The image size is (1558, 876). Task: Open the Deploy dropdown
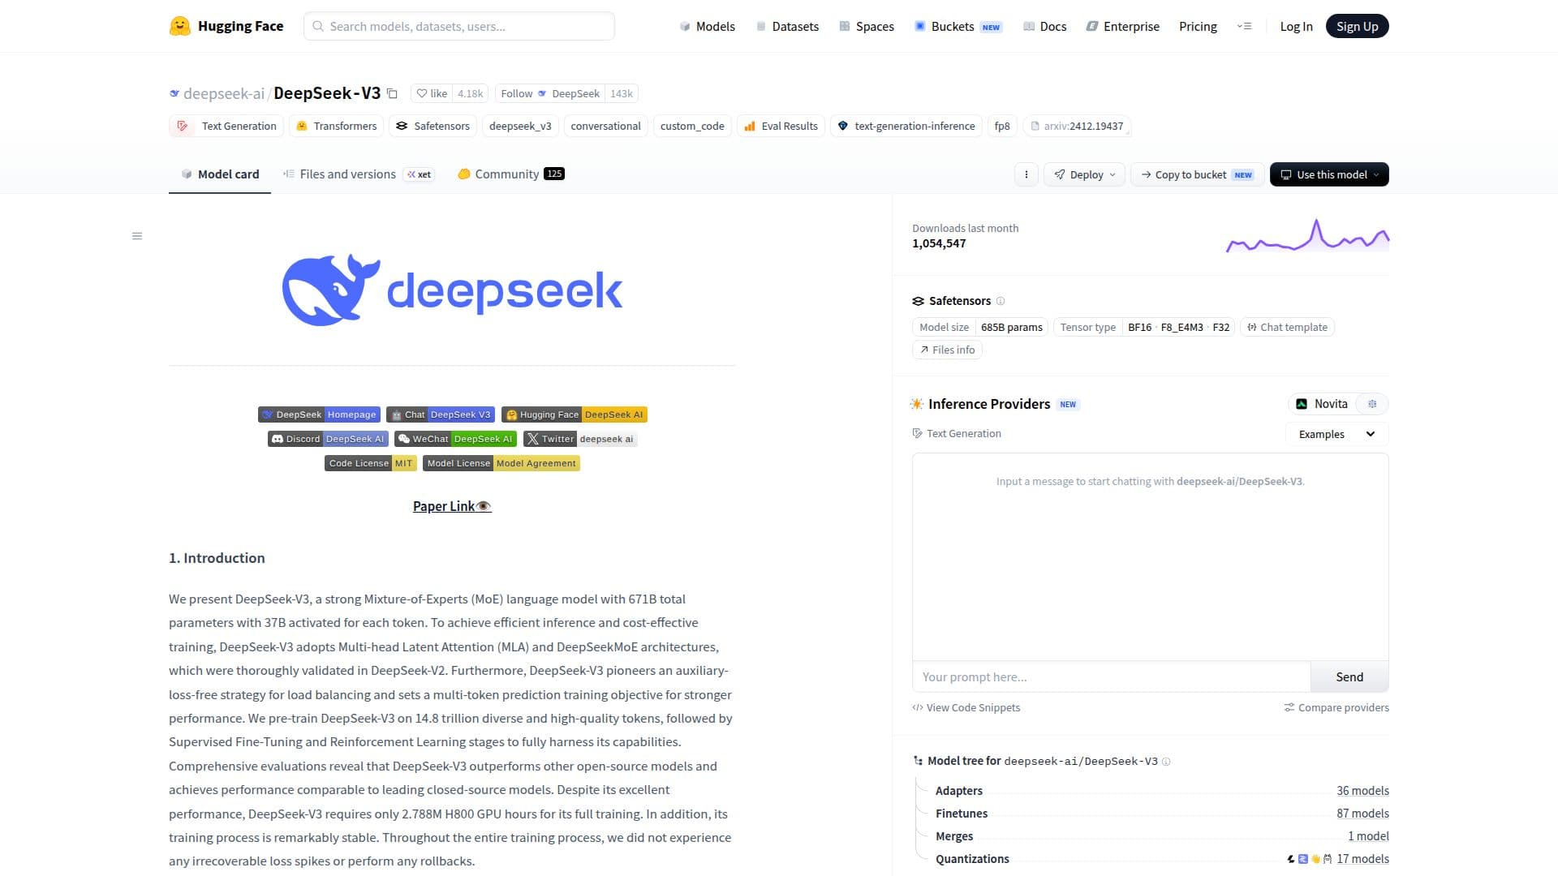pyautogui.click(x=1085, y=174)
